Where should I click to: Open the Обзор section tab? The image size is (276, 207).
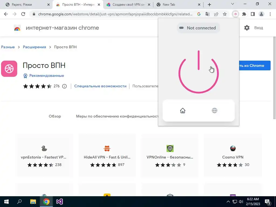[55, 116]
